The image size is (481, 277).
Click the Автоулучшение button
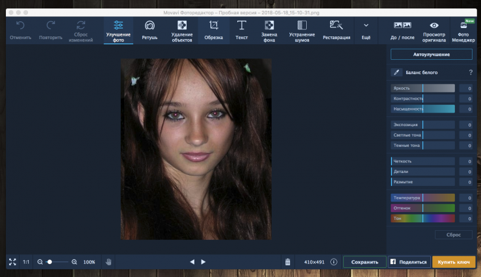click(432, 54)
